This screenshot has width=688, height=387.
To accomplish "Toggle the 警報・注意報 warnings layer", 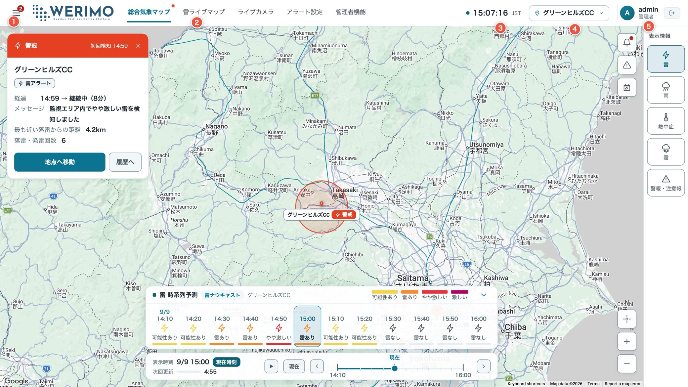I will point(666,183).
